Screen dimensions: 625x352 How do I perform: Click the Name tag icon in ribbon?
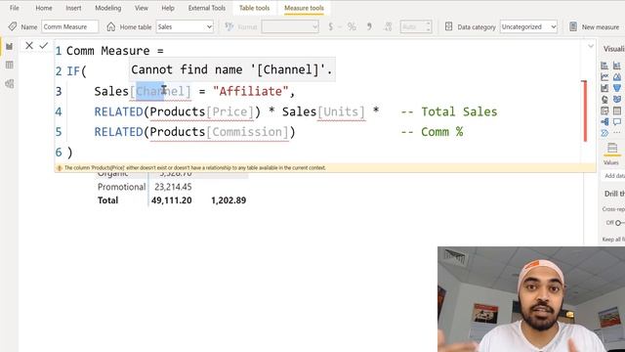click(13, 26)
